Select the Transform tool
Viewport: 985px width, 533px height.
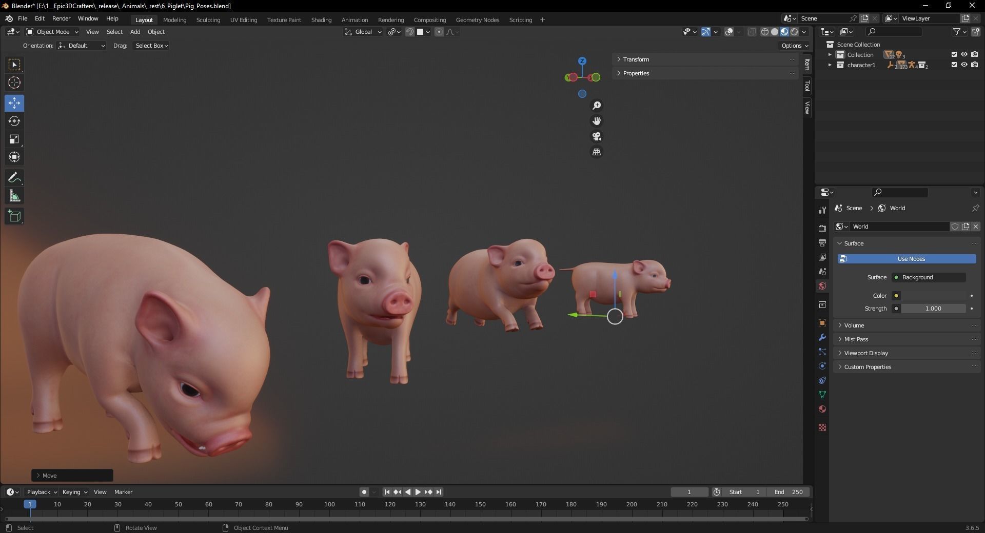coord(14,157)
